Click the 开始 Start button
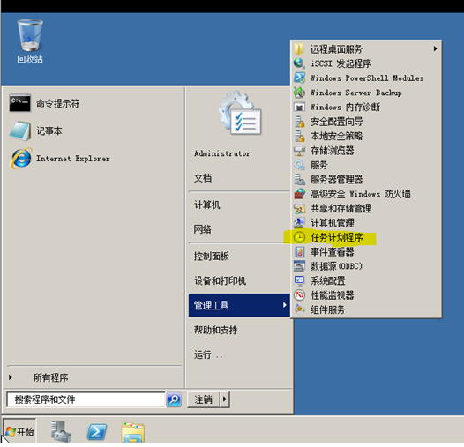464x447 pixels. pos(19,432)
